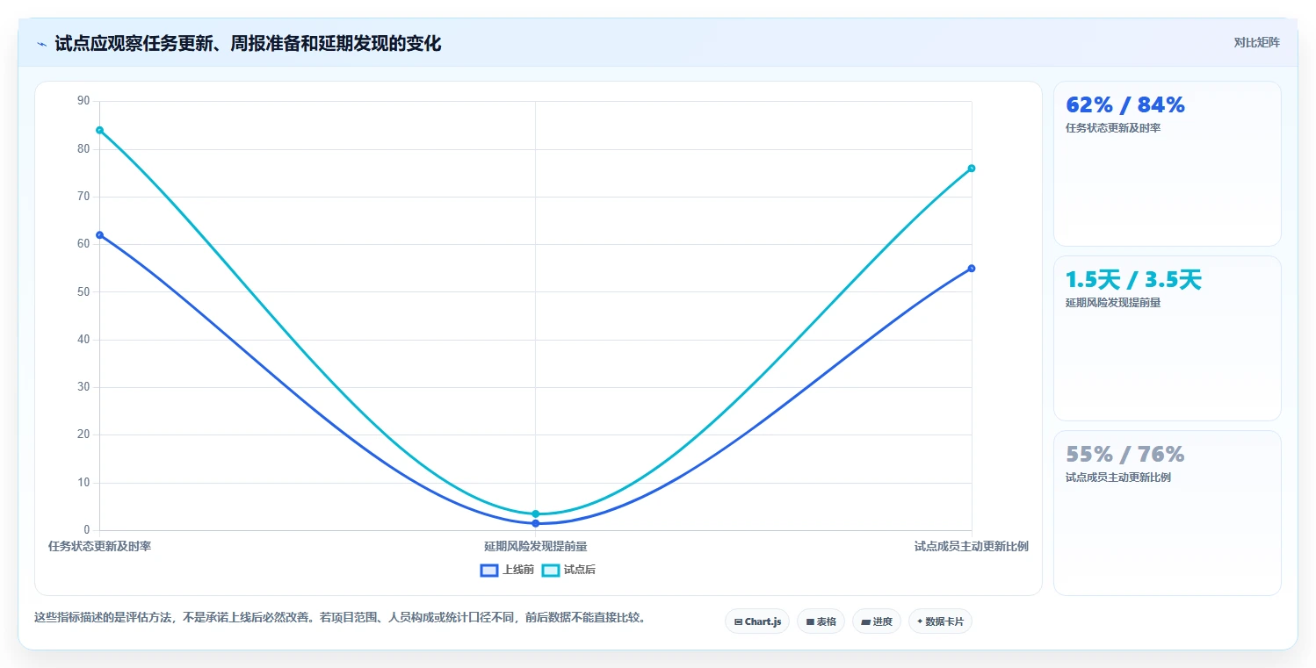Click the chart title 试点应观察任务更新
Viewport: 1316px width, 668px height.
coord(247,44)
